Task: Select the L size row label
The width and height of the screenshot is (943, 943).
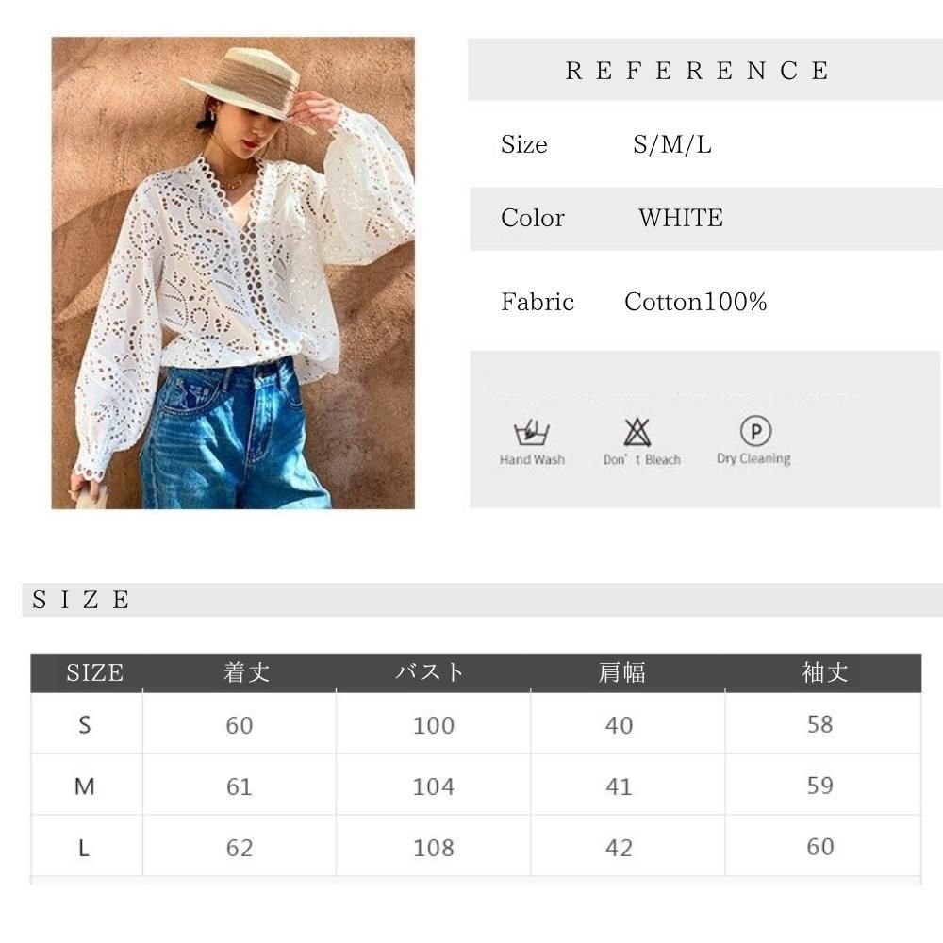Action: [x=84, y=848]
